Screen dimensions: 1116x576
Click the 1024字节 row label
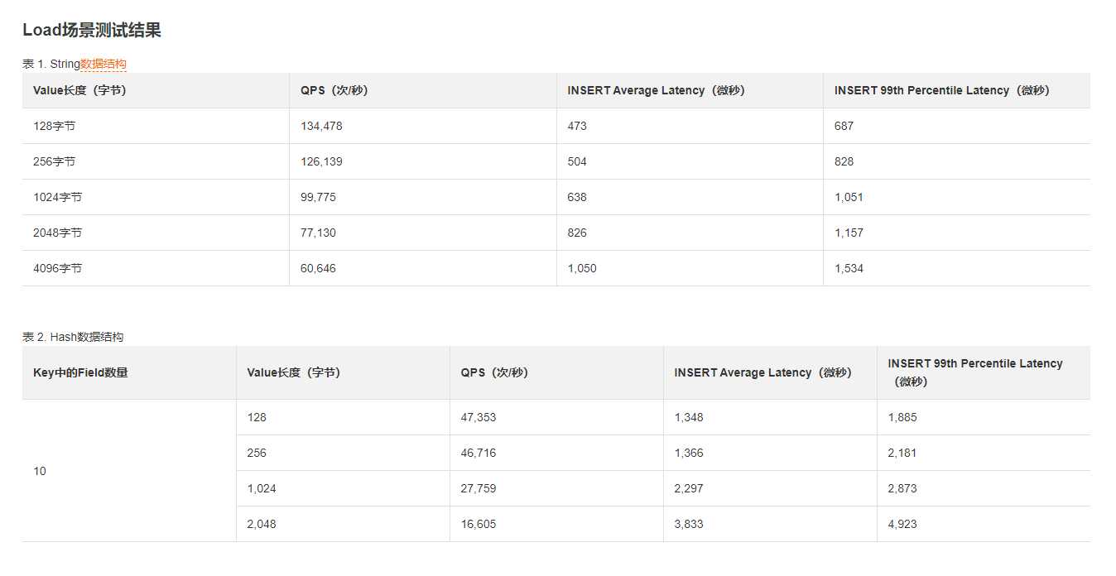click(x=58, y=197)
